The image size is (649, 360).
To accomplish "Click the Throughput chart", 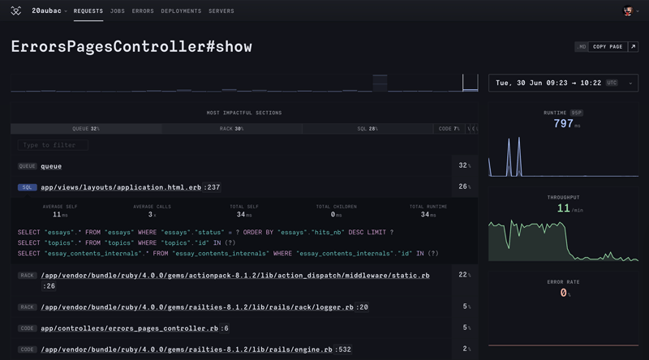I will [563, 240].
